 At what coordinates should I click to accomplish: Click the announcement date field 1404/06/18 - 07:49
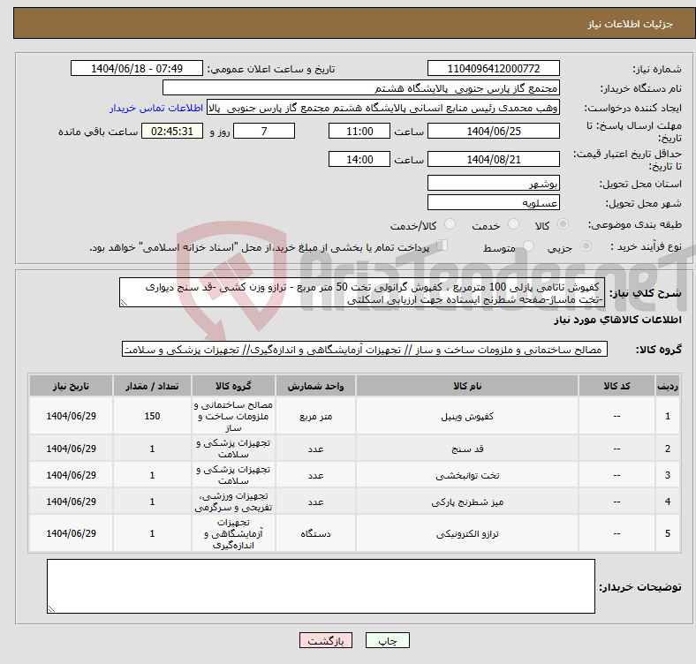click(137, 68)
